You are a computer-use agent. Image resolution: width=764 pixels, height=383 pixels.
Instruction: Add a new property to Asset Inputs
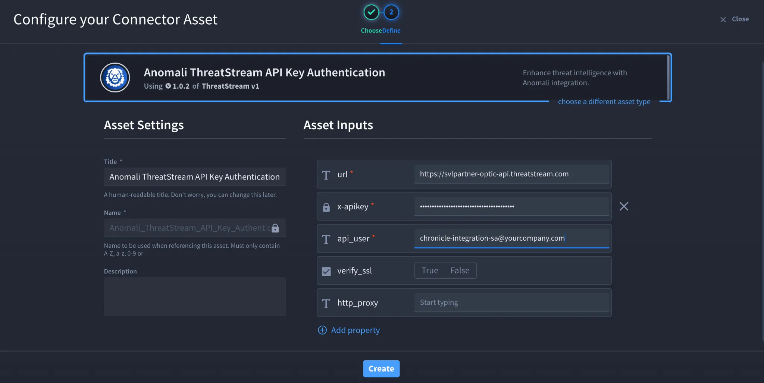click(349, 330)
